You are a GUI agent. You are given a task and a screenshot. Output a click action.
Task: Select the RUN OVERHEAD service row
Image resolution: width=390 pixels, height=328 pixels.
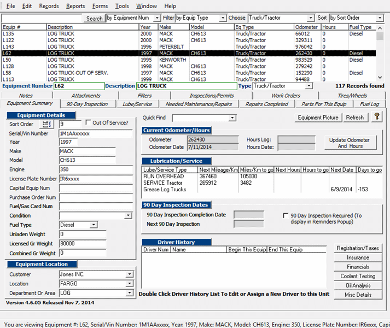[261, 176]
